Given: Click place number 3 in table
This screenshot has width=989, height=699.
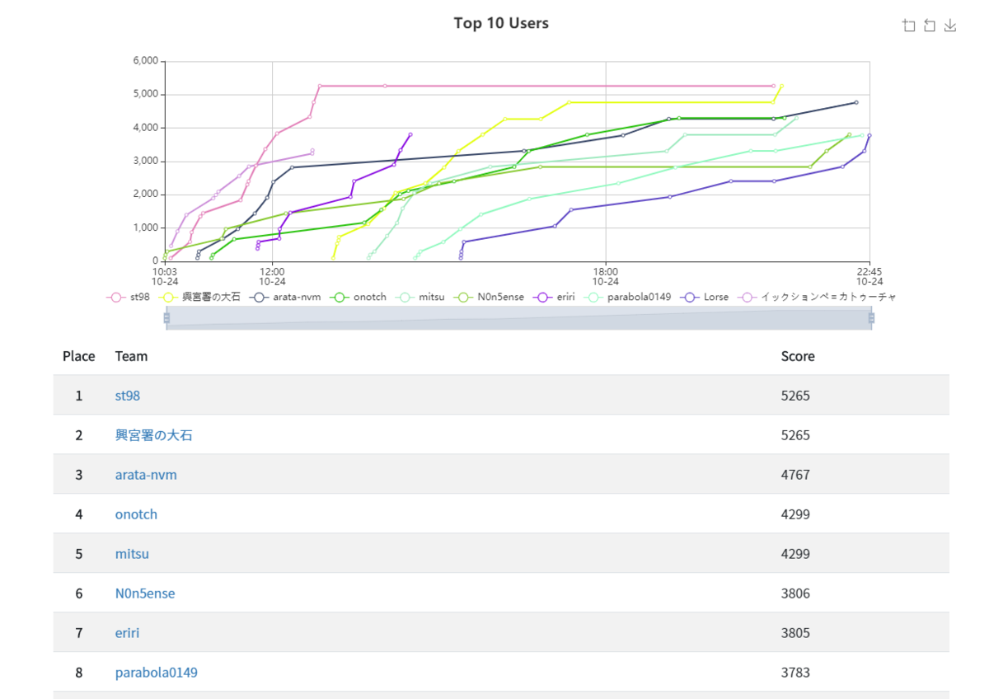Looking at the screenshot, I should (x=79, y=475).
